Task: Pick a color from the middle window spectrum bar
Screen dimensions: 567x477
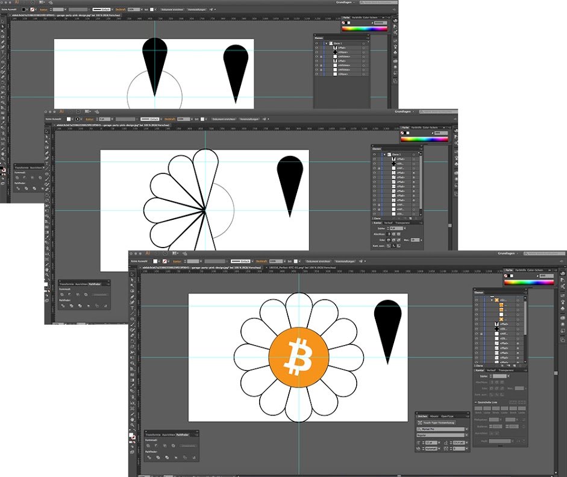Action: coord(424,139)
